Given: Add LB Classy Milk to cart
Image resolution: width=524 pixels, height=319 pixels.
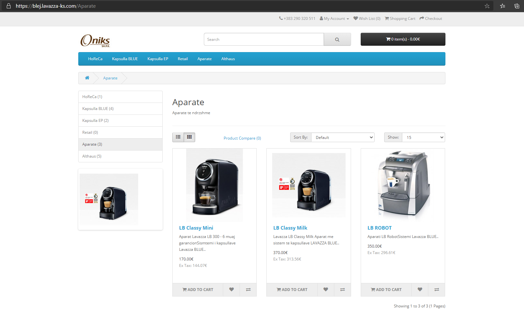Looking at the screenshot, I should pyautogui.click(x=292, y=289).
